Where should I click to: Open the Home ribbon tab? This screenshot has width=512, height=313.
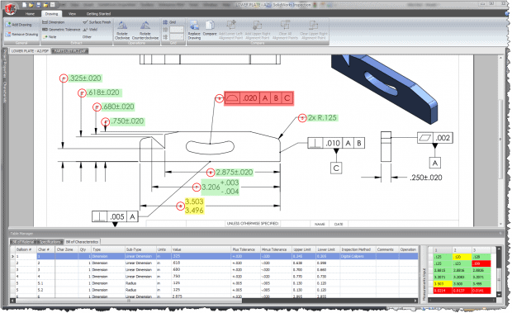pos(30,14)
